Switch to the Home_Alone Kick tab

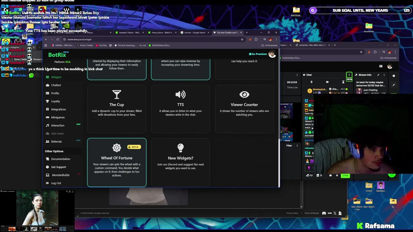click(162, 33)
